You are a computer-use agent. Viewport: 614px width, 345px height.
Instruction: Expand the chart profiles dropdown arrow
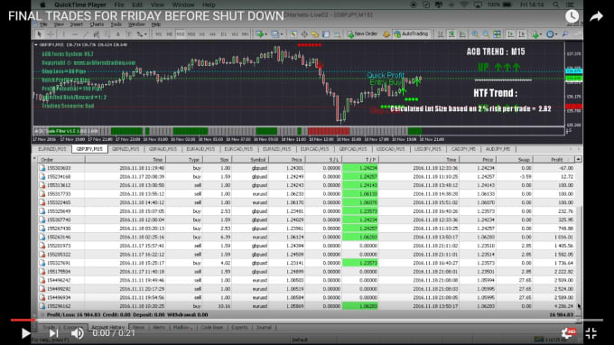(x=281, y=34)
